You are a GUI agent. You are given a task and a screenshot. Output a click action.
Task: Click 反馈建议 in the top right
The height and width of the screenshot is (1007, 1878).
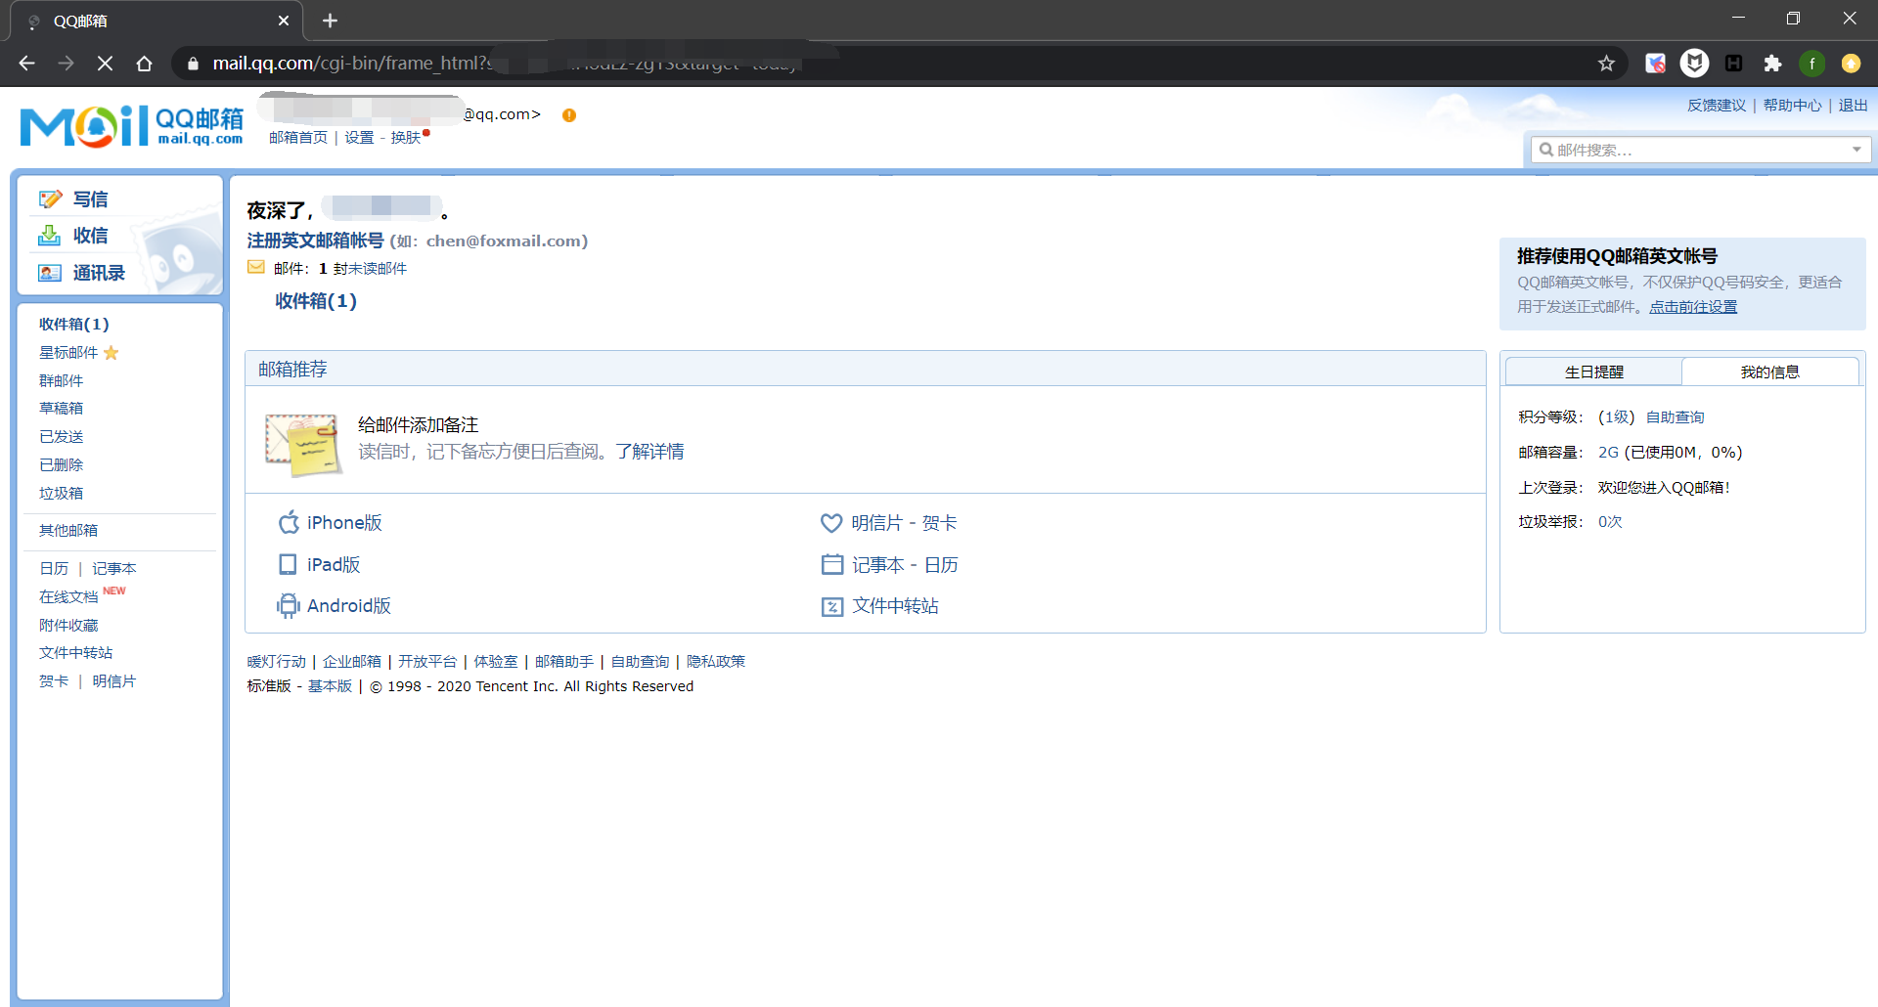click(1717, 106)
